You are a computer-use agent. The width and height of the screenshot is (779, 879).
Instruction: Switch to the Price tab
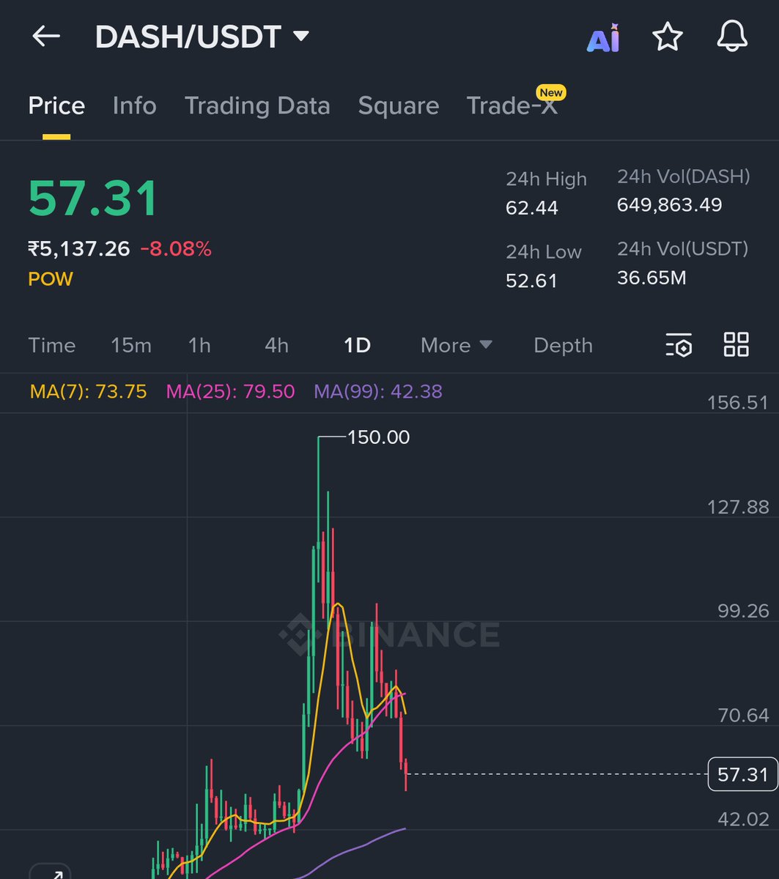tap(56, 105)
